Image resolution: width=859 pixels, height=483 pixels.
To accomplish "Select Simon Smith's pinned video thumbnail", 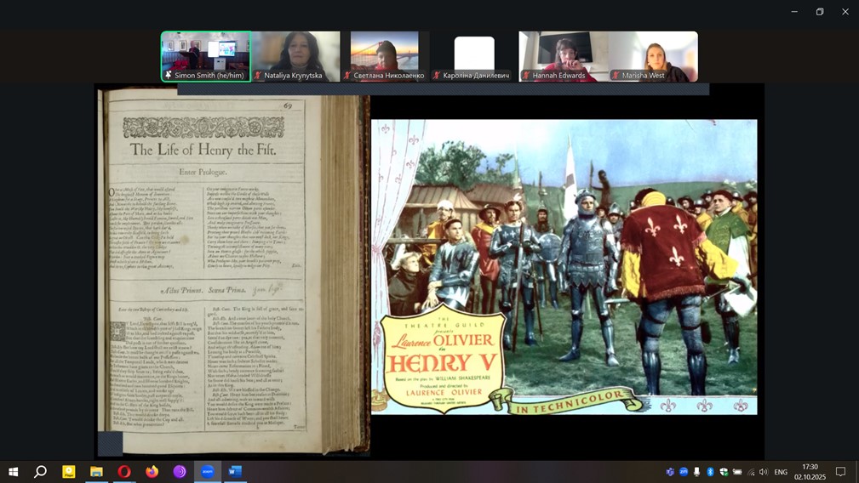I will tap(206, 56).
